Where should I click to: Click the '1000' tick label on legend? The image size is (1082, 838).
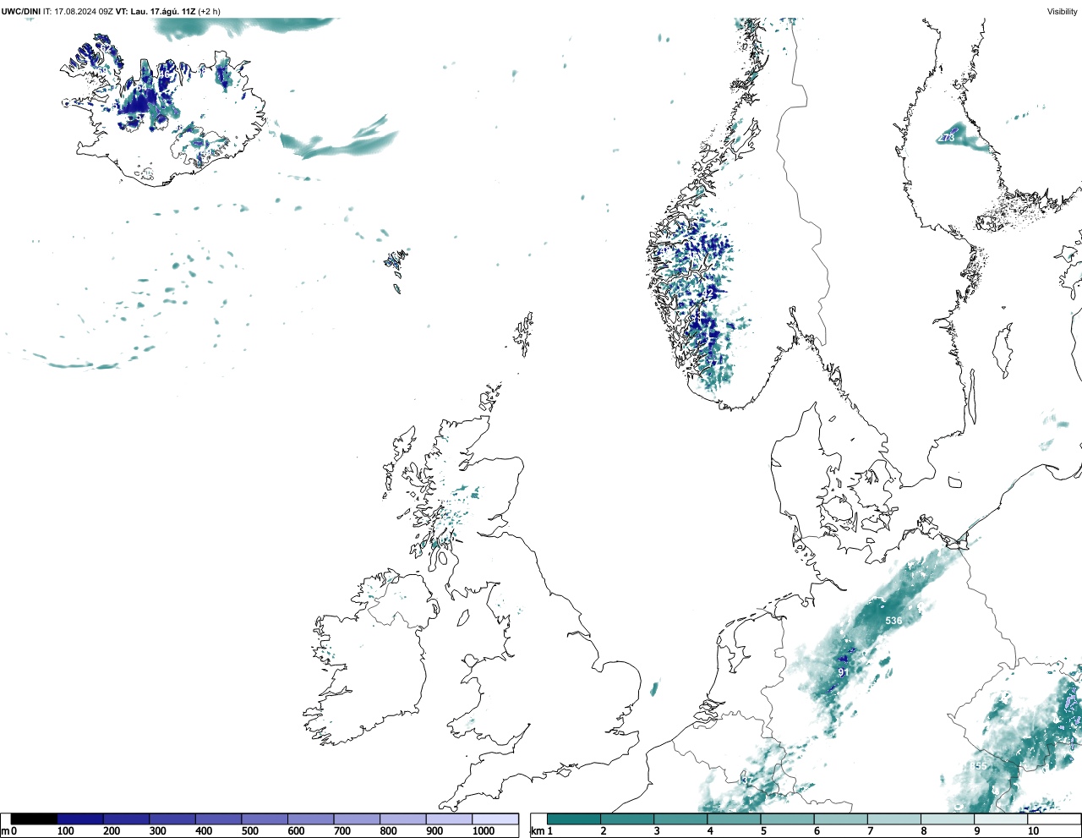[x=484, y=831]
